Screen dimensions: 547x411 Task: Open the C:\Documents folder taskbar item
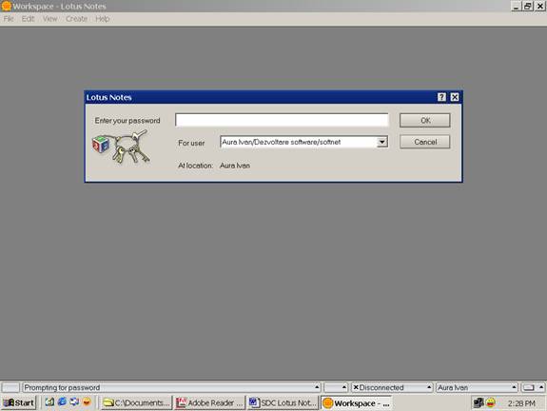point(136,403)
